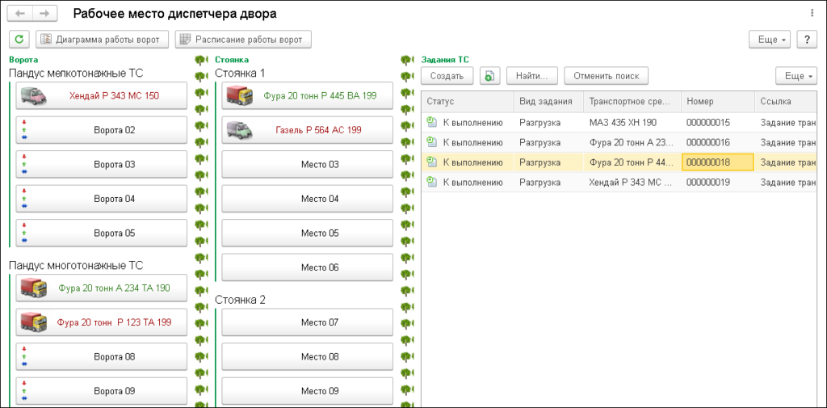Viewport: 827px width, 408px height.
Task: Click the Найти... button
Action: point(532,75)
